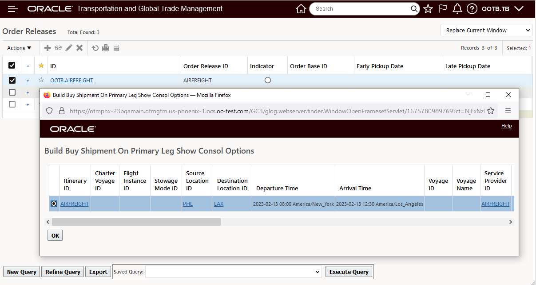Click the glasses View icon
This screenshot has width=536, height=285.
pos(58,48)
